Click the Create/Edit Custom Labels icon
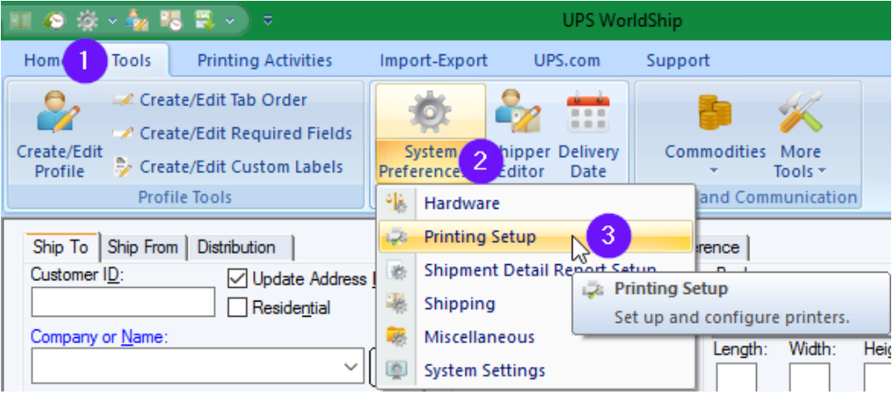892x400 pixels. [x=122, y=166]
